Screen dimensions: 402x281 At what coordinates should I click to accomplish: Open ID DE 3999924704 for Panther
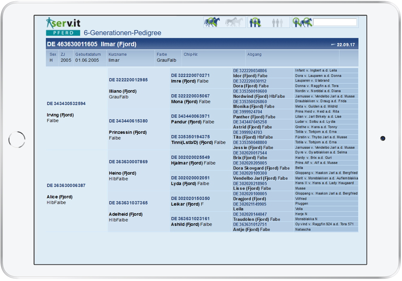click(x=248, y=112)
